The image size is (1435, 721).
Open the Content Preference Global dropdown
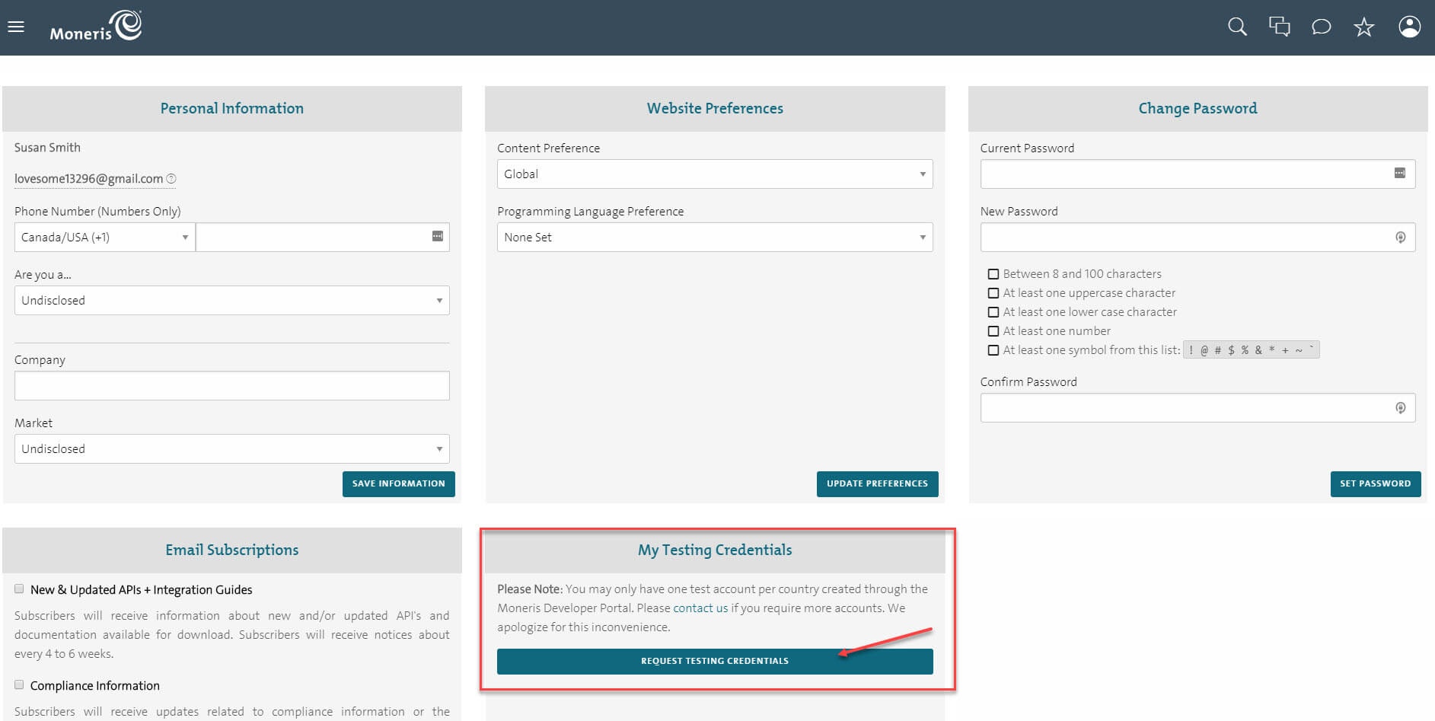pyautogui.click(x=714, y=174)
